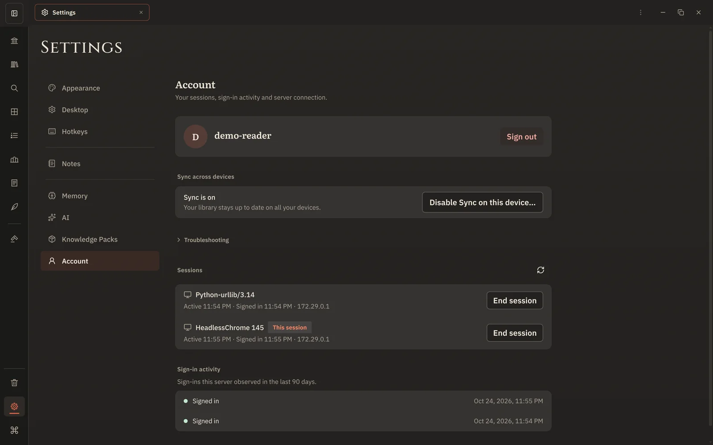End the Python-urllib/3.14 session

coord(515,300)
